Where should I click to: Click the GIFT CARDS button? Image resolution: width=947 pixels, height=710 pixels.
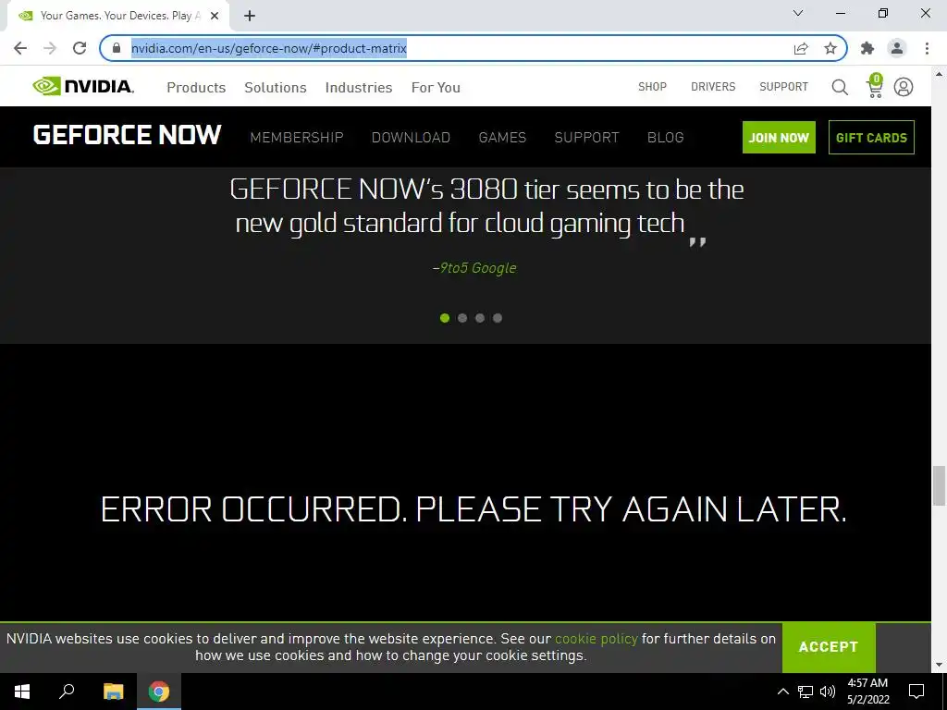click(x=871, y=137)
